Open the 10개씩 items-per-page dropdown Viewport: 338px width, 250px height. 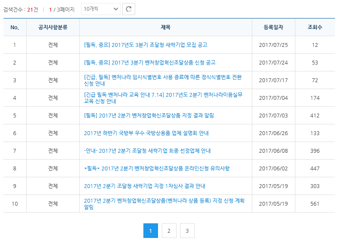point(101,9)
